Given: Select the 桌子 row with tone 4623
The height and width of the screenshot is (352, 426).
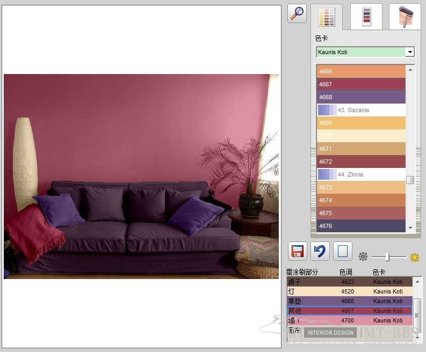Looking at the screenshot, I should [x=349, y=282].
